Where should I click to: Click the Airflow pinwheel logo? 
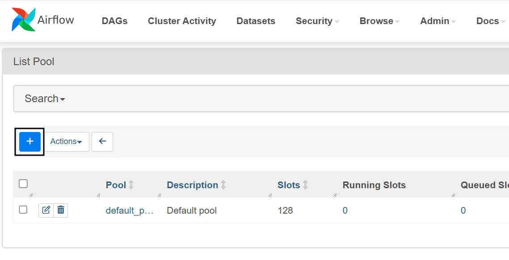[x=23, y=20]
